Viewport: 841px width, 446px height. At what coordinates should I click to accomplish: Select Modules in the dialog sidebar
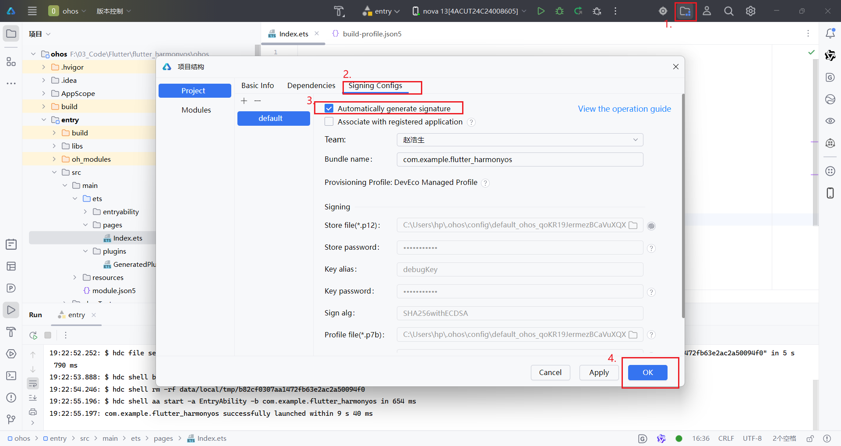(x=196, y=110)
